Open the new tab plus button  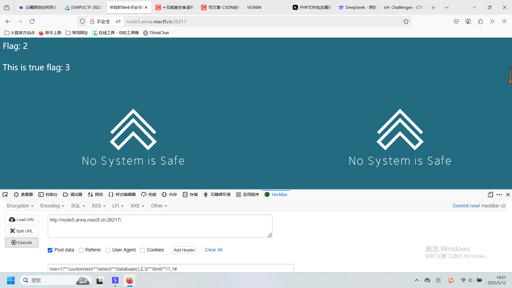433,7
